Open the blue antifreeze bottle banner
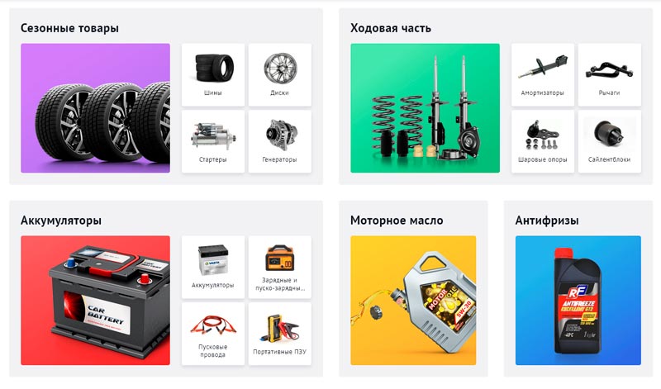Image resolution: width=661 pixels, height=389 pixels. tap(578, 301)
